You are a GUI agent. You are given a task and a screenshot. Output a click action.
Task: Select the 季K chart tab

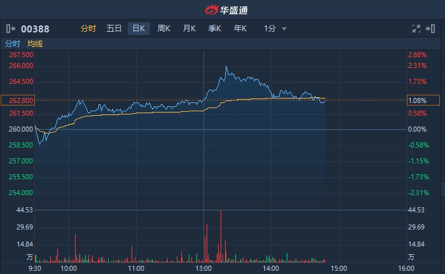[215, 29]
